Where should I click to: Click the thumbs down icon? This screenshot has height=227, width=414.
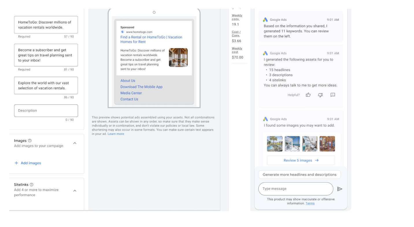pyautogui.click(x=320, y=95)
